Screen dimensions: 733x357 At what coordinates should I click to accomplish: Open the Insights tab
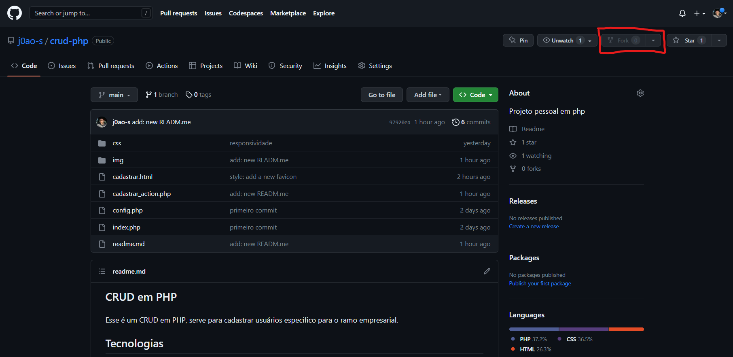point(330,66)
